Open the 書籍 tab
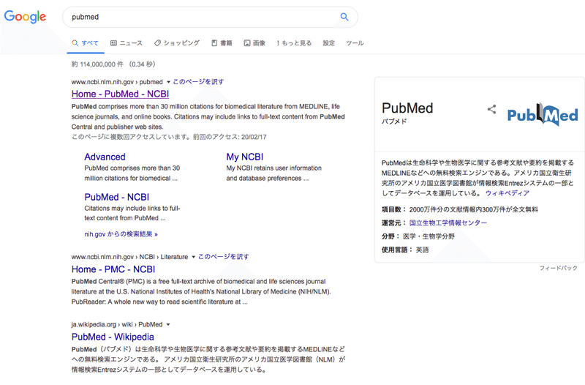 point(222,43)
